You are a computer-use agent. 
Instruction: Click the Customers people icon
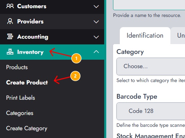point(10,6)
